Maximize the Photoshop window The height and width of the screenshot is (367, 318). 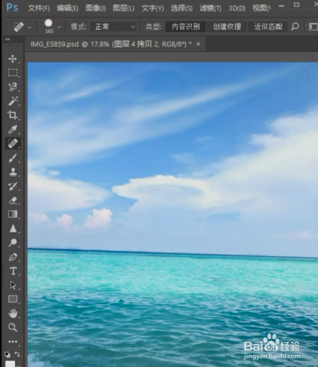[296, 5]
